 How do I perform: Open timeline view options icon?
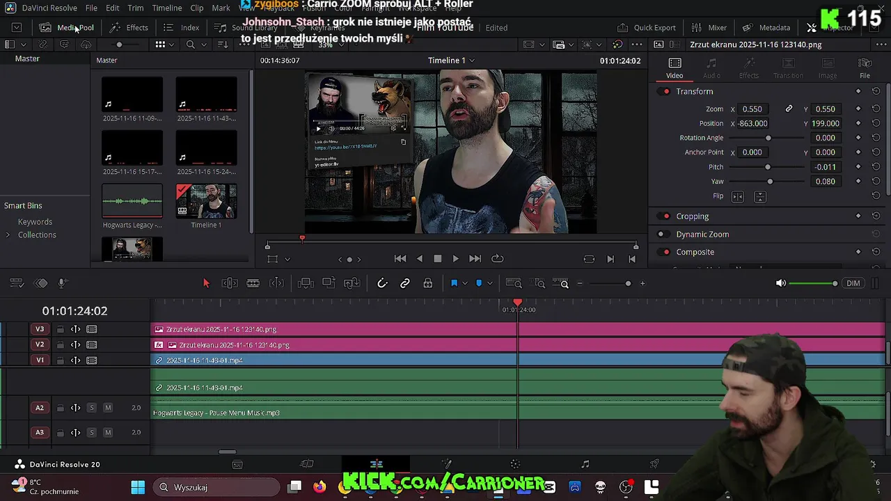point(17,283)
